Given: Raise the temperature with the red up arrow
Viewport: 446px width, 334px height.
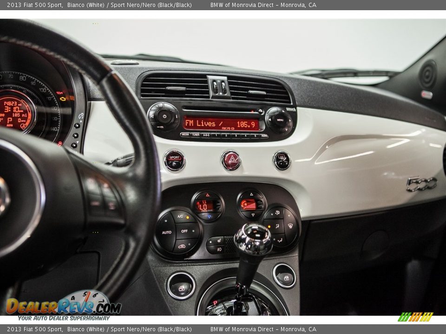Looking at the screenshot, I should pyautogui.click(x=207, y=195).
